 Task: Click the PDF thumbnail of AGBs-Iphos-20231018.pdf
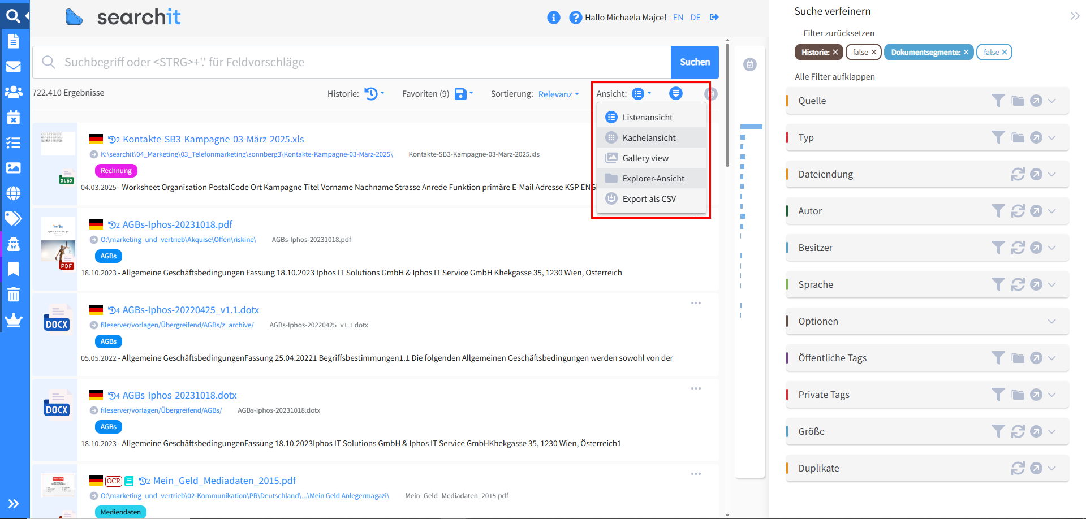[x=58, y=244]
